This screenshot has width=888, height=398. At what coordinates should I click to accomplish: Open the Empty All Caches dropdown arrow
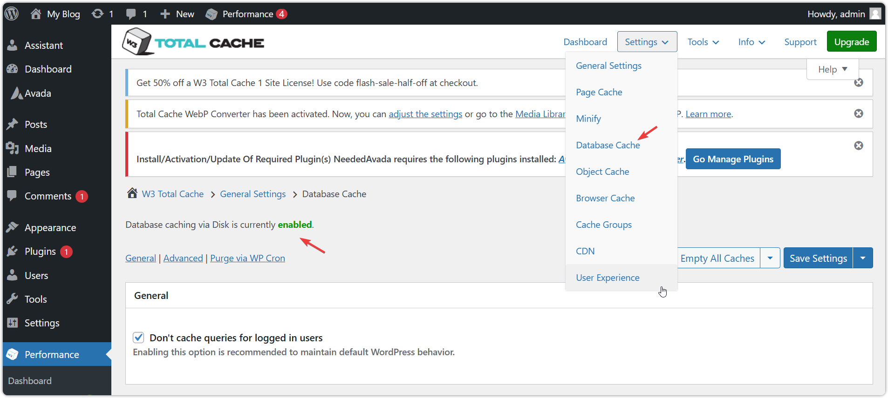[770, 258]
